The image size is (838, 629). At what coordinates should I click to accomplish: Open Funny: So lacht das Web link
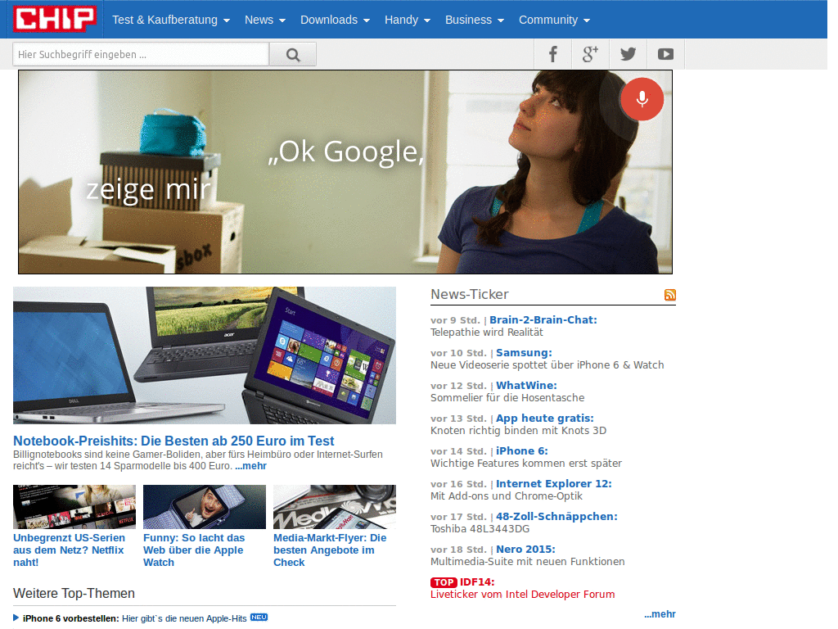194,550
